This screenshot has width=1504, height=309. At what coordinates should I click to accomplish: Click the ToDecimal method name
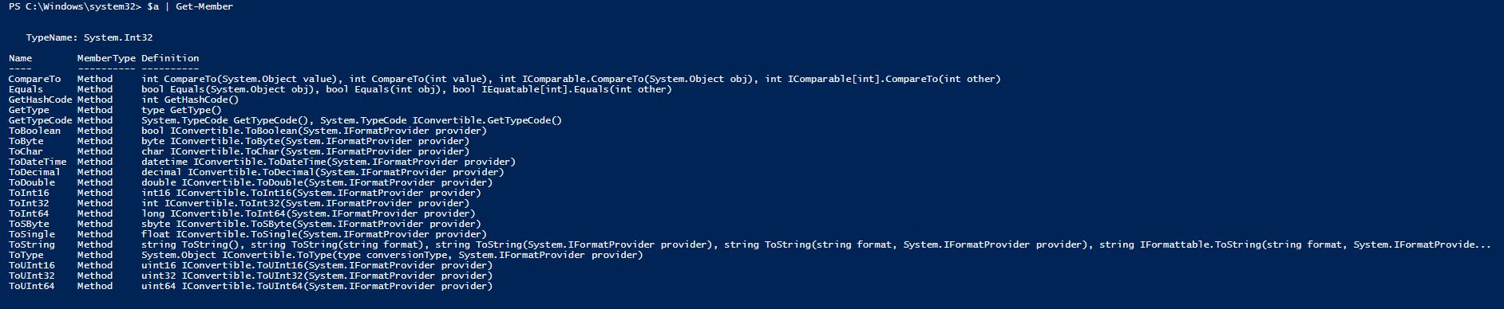pyautogui.click(x=34, y=172)
